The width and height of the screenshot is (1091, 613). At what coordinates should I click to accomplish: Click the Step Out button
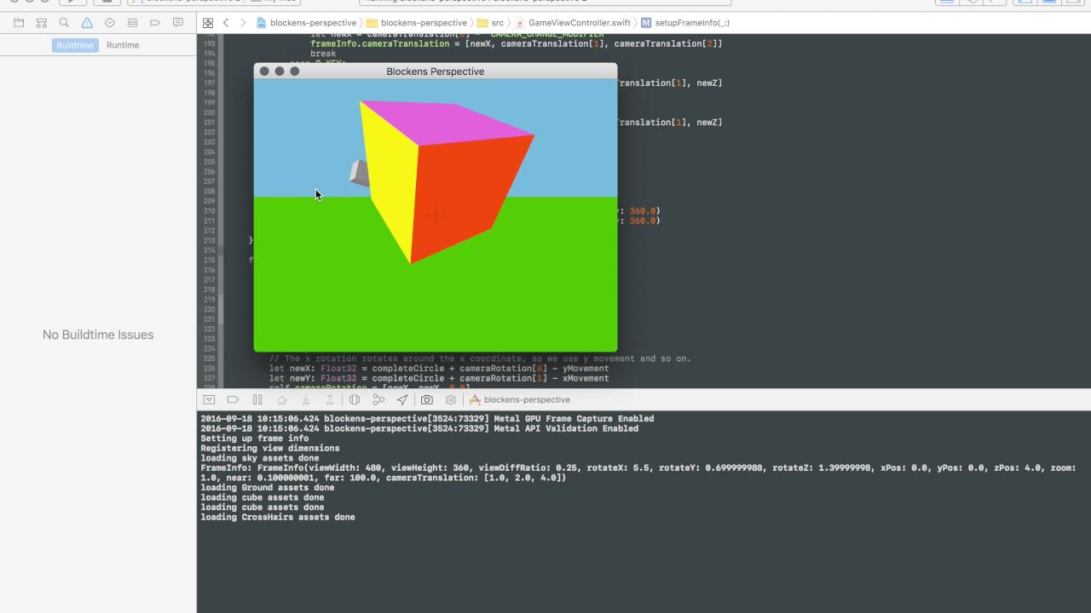[329, 399]
